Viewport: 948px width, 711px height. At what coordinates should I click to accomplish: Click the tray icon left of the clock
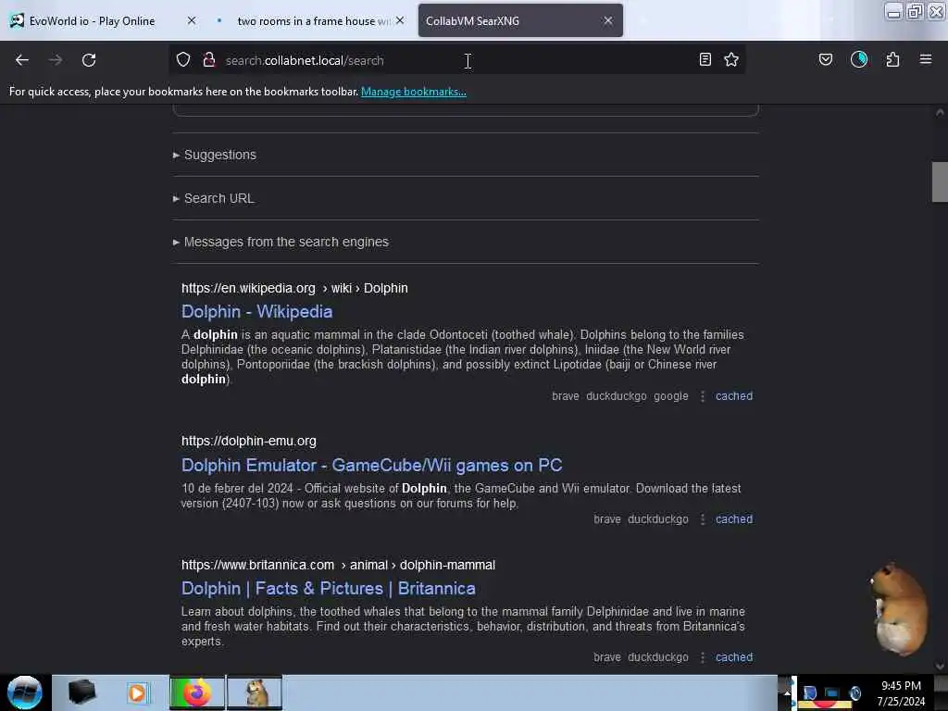[x=854, y=692]
